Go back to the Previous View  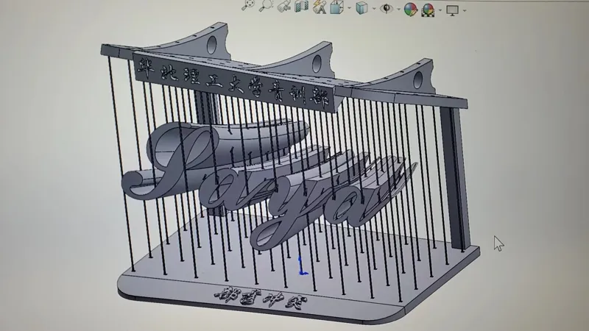pyautogui.click(x=284, y=6)
